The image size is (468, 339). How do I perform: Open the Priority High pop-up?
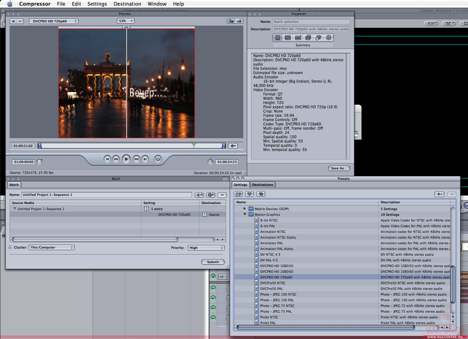click(x=206, y=247)
